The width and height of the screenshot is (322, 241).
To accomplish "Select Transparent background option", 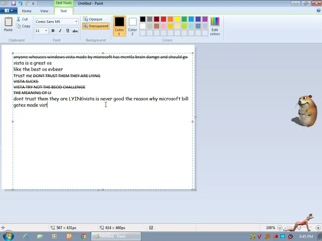I will (96, 26).
